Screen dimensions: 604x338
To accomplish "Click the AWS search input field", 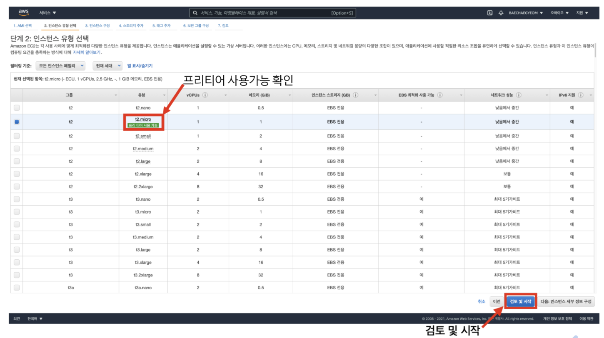I will [x=272, y=13].
